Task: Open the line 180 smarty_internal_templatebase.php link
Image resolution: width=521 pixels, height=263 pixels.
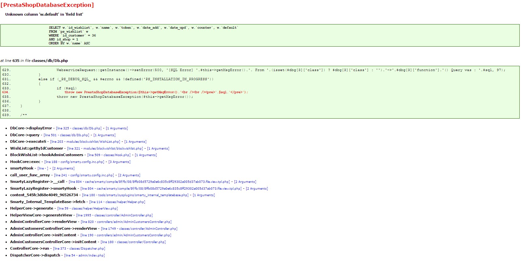Action: pos(135,195)
